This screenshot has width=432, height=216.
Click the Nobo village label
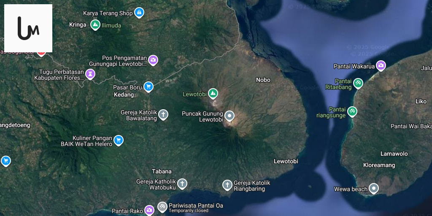click(263, 80)
